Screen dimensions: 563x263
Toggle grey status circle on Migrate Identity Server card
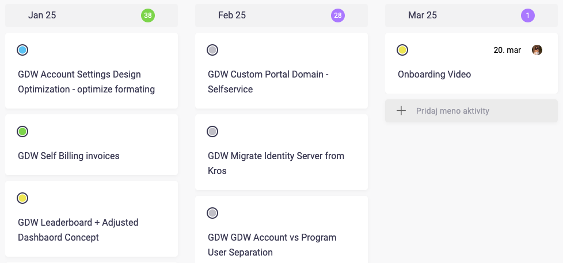[x=212, y=131]
